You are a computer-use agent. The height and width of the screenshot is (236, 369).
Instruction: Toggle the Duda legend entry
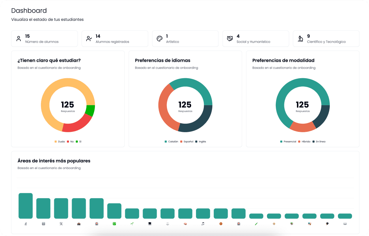tap(59, 141)
